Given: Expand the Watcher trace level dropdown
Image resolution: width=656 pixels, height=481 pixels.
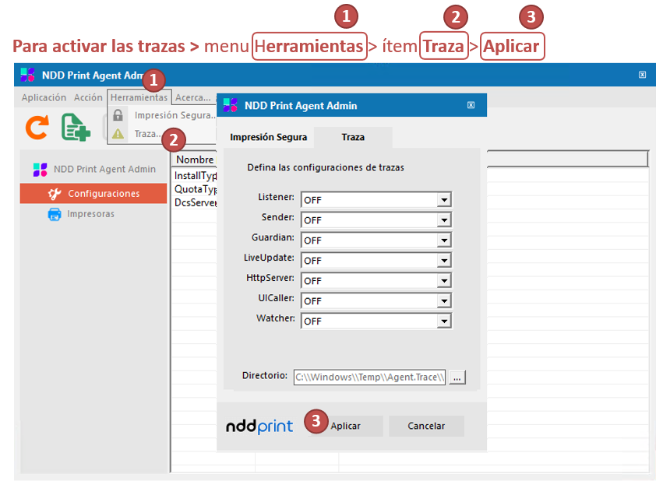Looking at the screenshot, I should pos(443,321).
